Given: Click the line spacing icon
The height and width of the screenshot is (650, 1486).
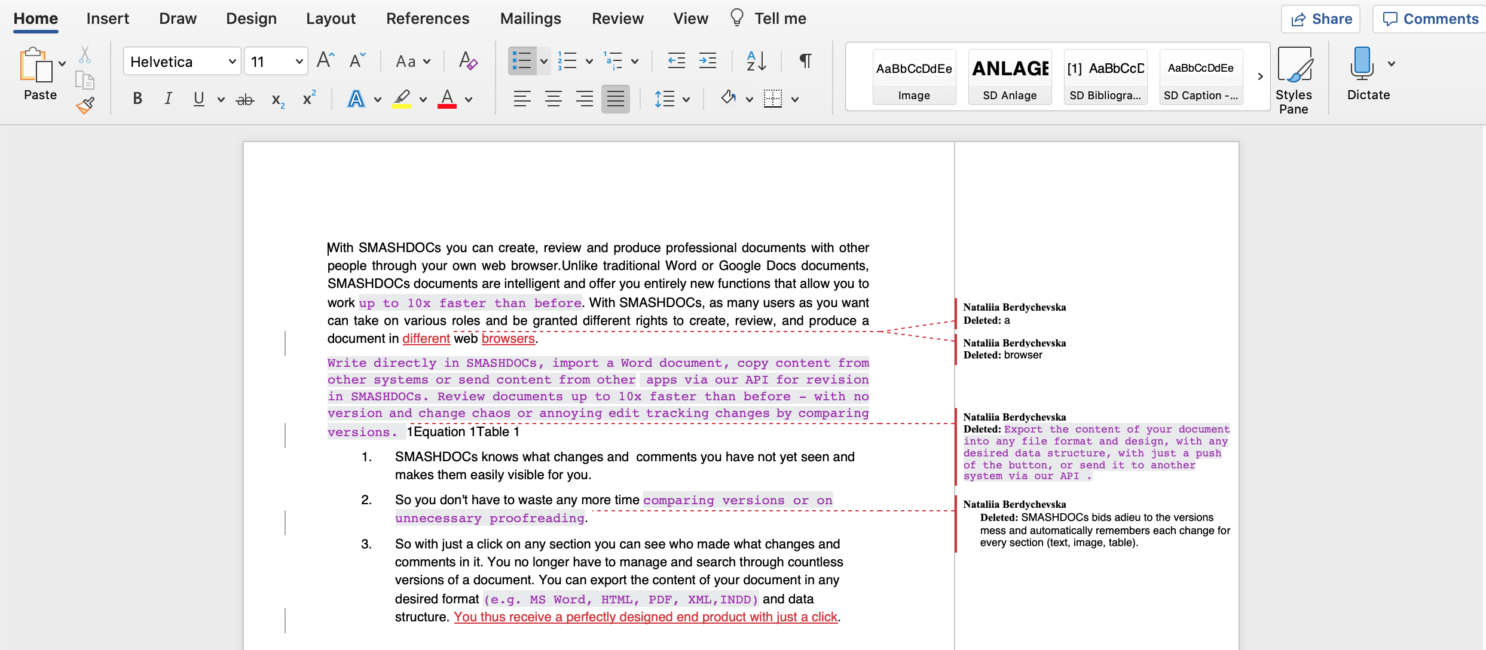Looking at the screenshot, I should (x=664, y=99).
